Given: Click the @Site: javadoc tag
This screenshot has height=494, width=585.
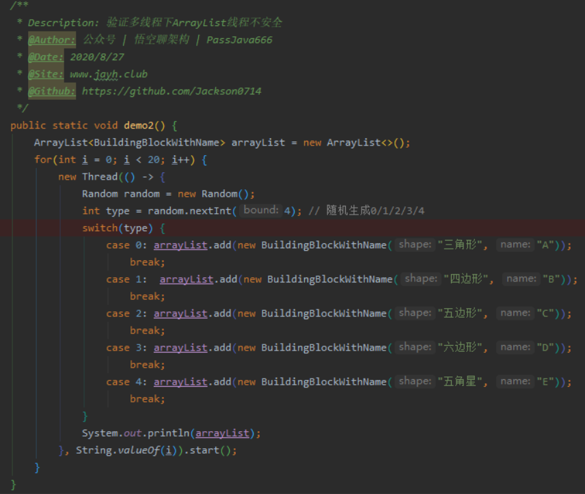Looking at the screenshot, I should 46,74.
